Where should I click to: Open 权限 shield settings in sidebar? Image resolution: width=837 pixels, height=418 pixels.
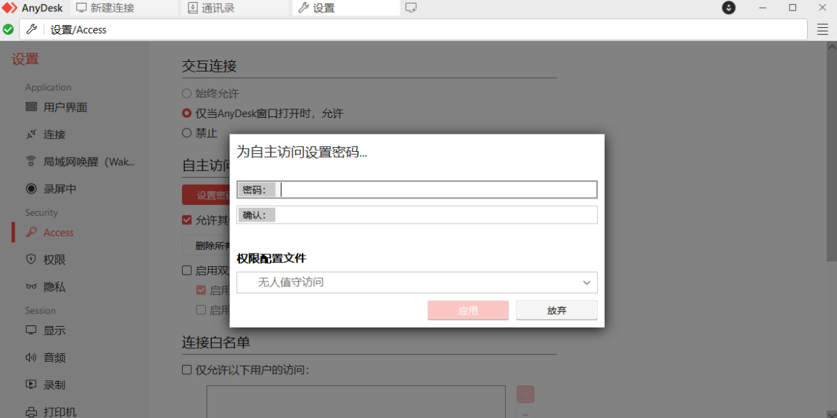click(54, 260)
